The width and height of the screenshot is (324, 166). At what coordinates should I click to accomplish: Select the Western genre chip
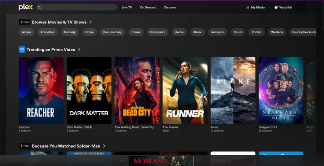coord(277,32)
